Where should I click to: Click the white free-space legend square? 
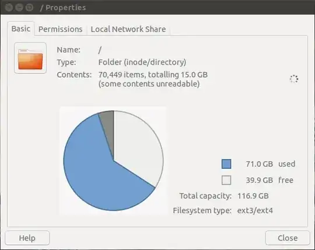(x=226, y=180)
